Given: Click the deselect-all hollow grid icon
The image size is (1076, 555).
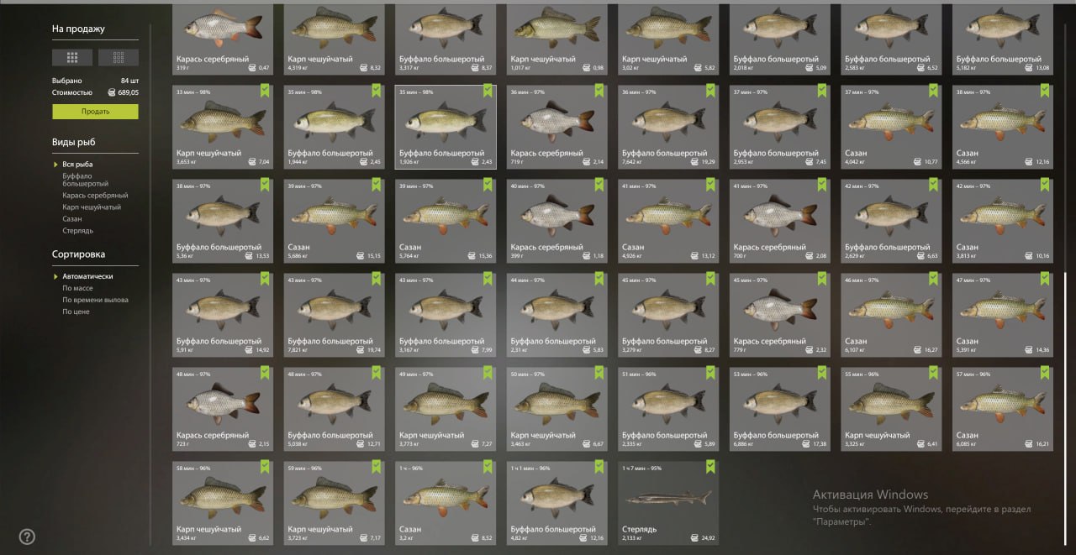Looking at the screenshot, I should [x=119, y=57].
